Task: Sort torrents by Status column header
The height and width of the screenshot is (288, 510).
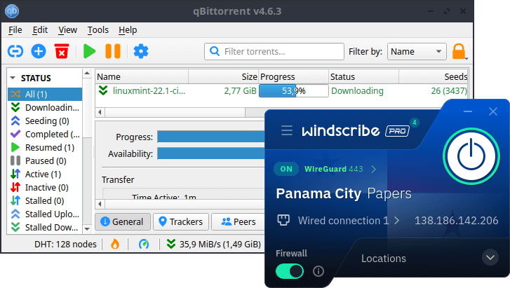Action: click(363, 76)
